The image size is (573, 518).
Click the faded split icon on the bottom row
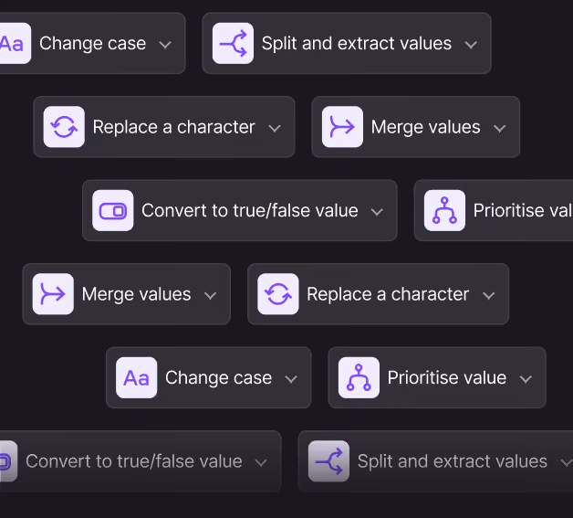(x=328, y=461)
